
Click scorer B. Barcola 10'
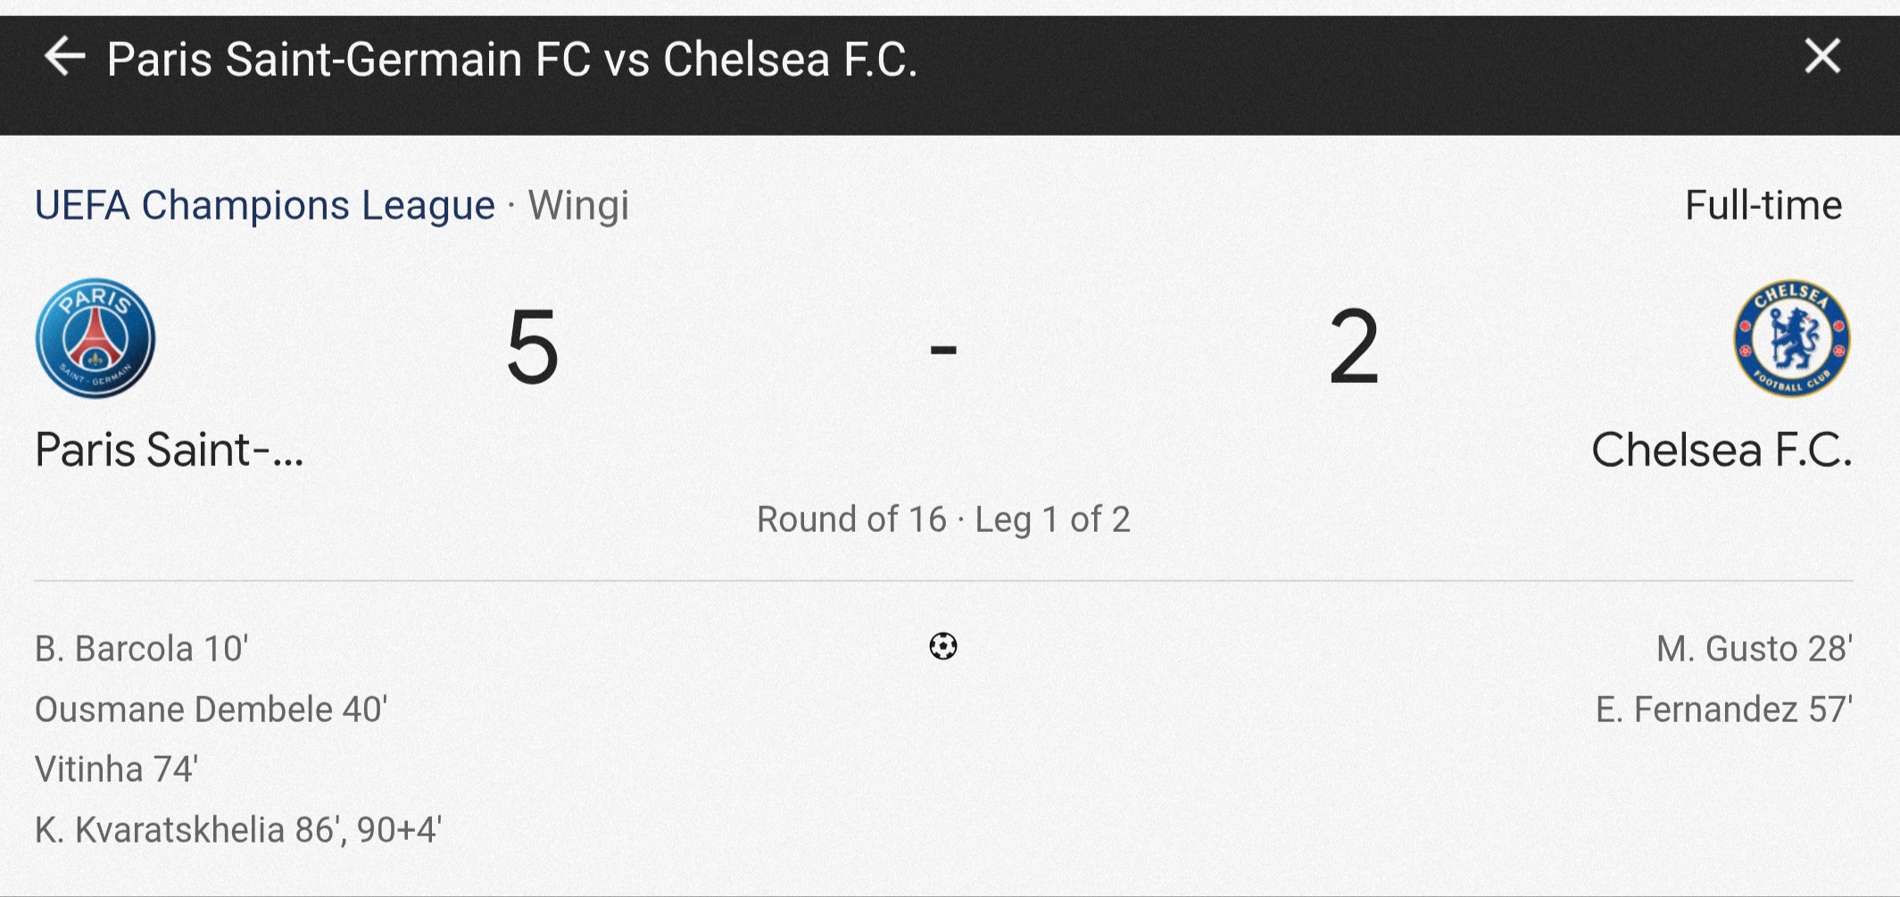141,649
